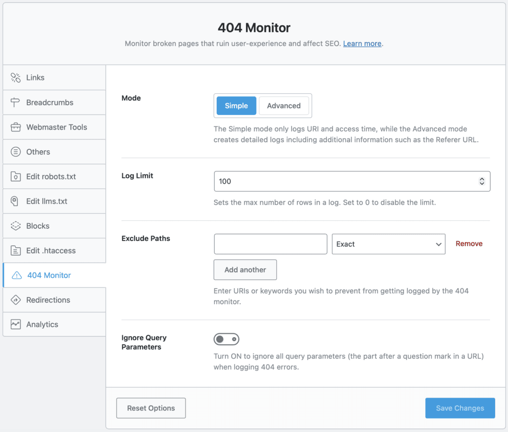Select the Edit robots.txt tab
The width and height of the screenshot is (508, 432).
pos(54,177)
